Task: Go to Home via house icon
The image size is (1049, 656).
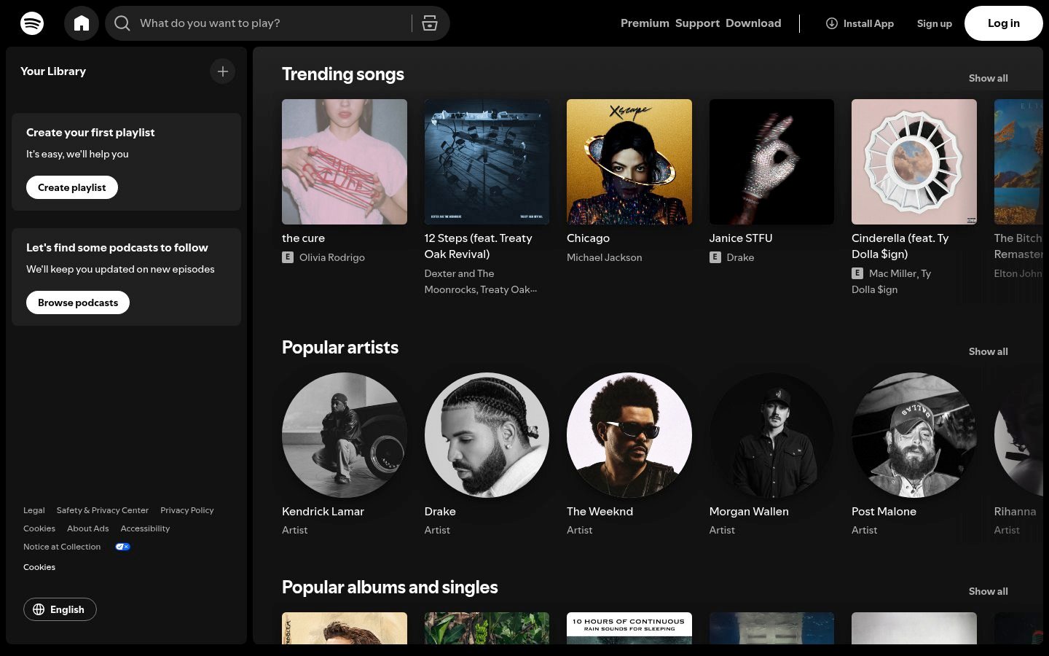Action: tap(82, 23)
